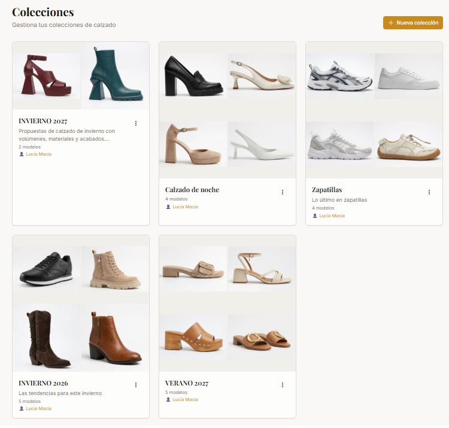Select the tan leather heeled ankle boot thumbnail
Viewport: 449px width, 428px height.
click(x=115, y=338)
